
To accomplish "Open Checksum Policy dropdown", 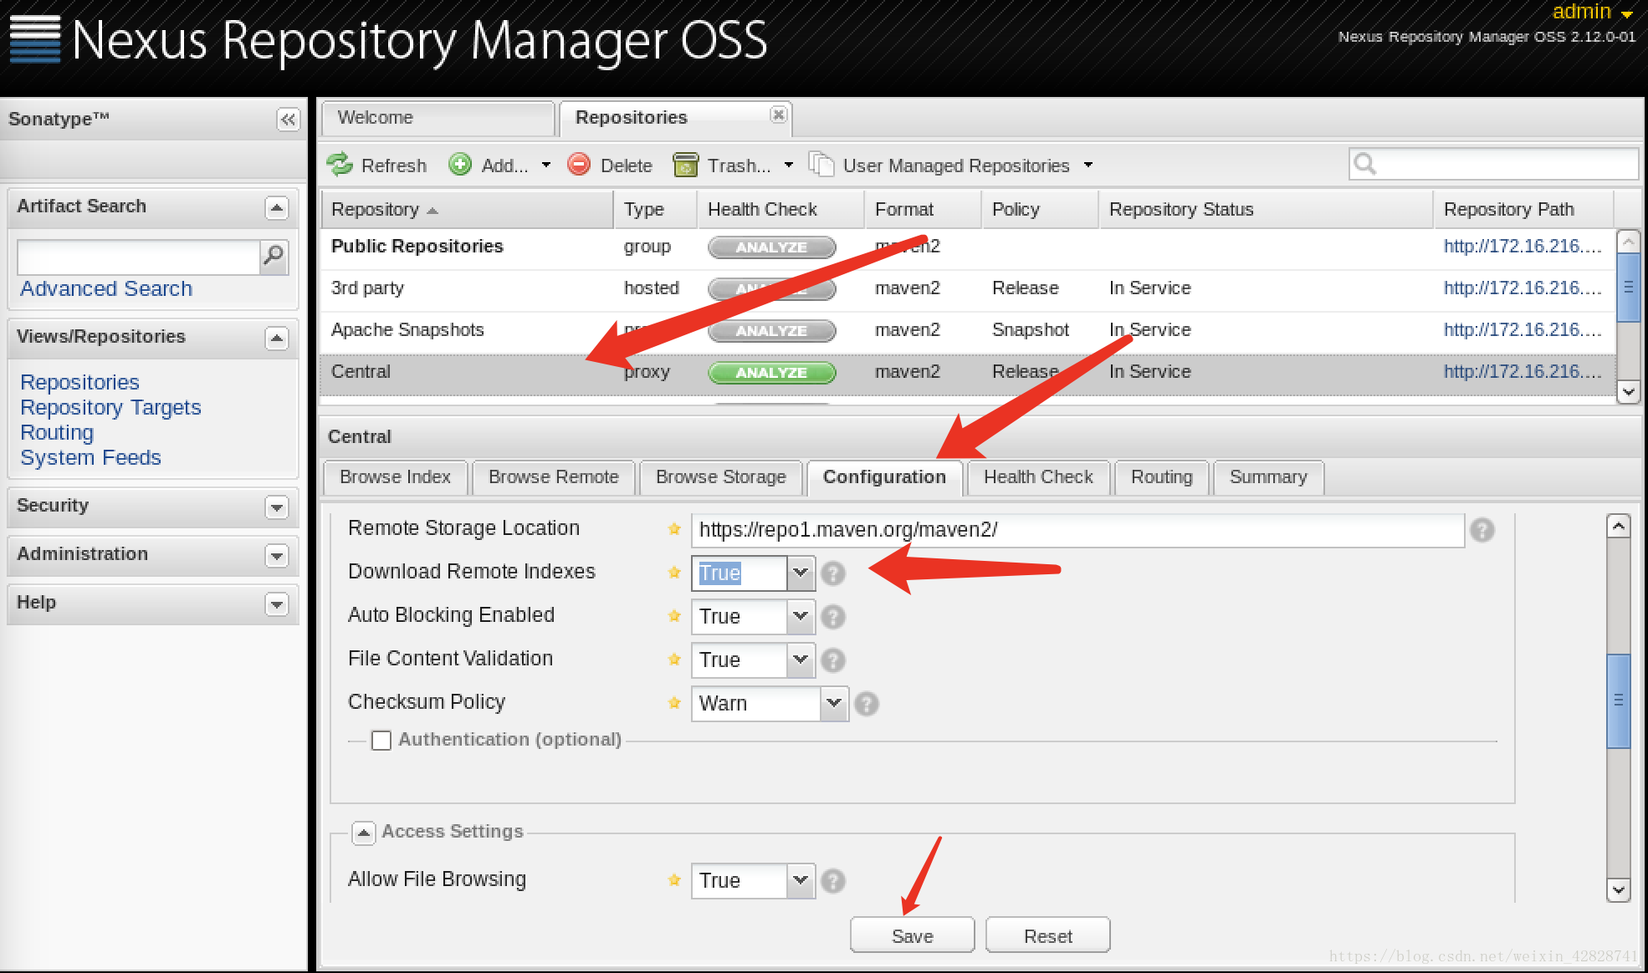I will click(x=834, y=704).
